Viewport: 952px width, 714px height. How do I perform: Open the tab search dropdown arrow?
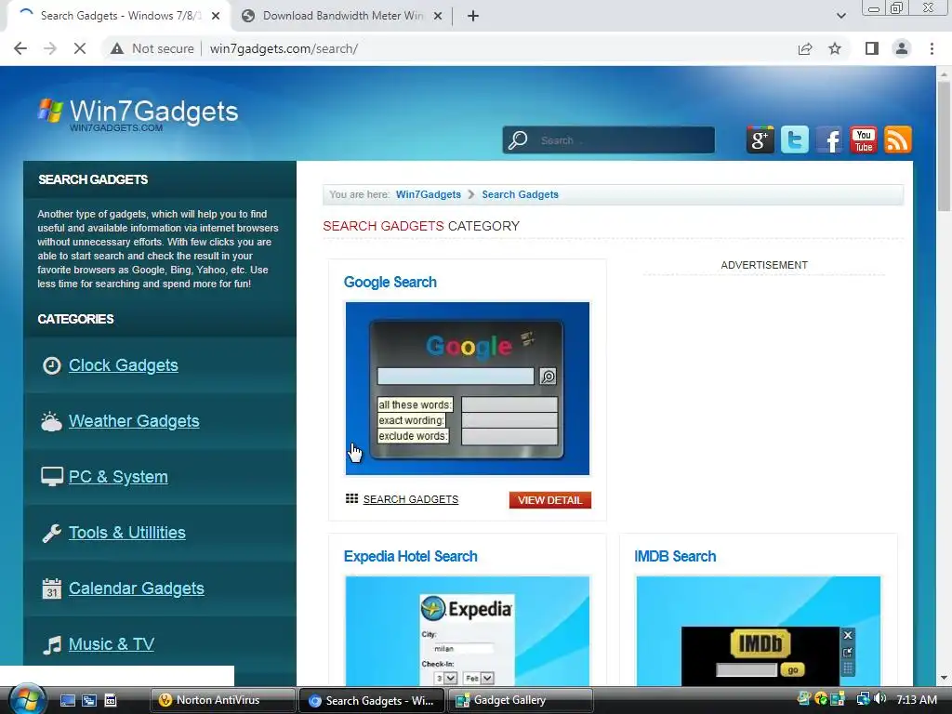click(x=840, y=16)
